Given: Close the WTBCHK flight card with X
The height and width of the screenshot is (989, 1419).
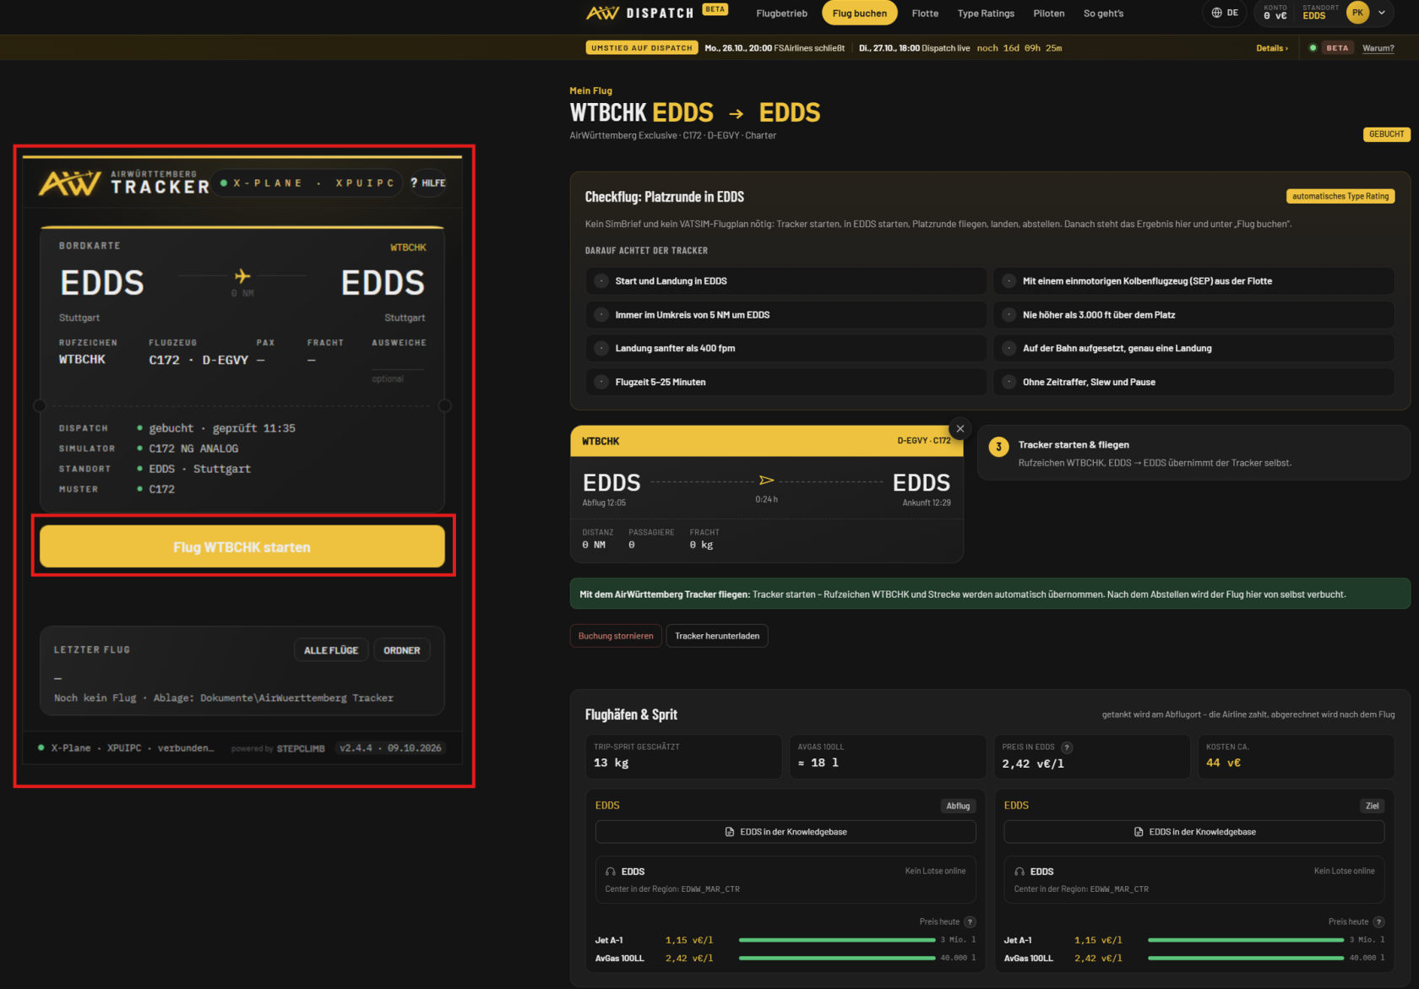Looking at the screenshot, I should click(x=960, y=428).
